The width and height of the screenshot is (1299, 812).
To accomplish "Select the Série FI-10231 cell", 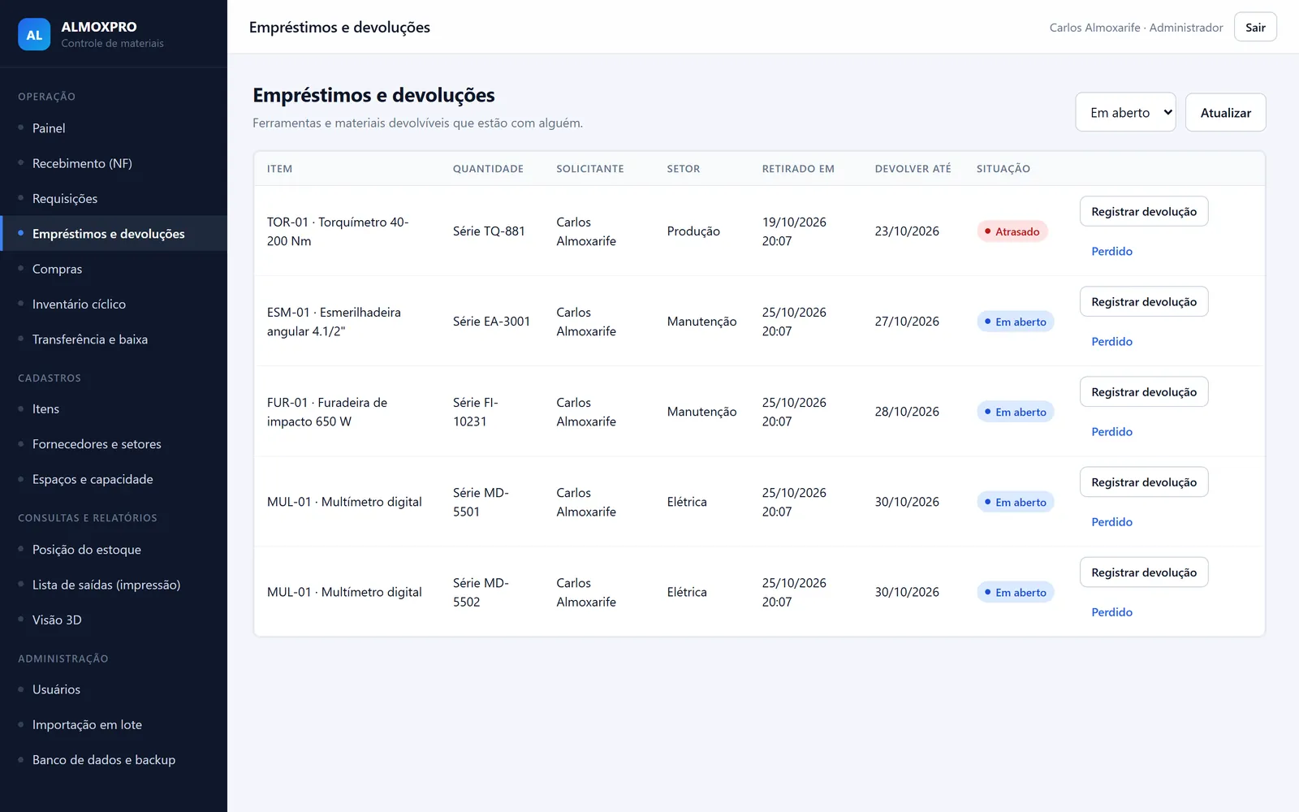I will pyautogui.click(x=476, y=412).
